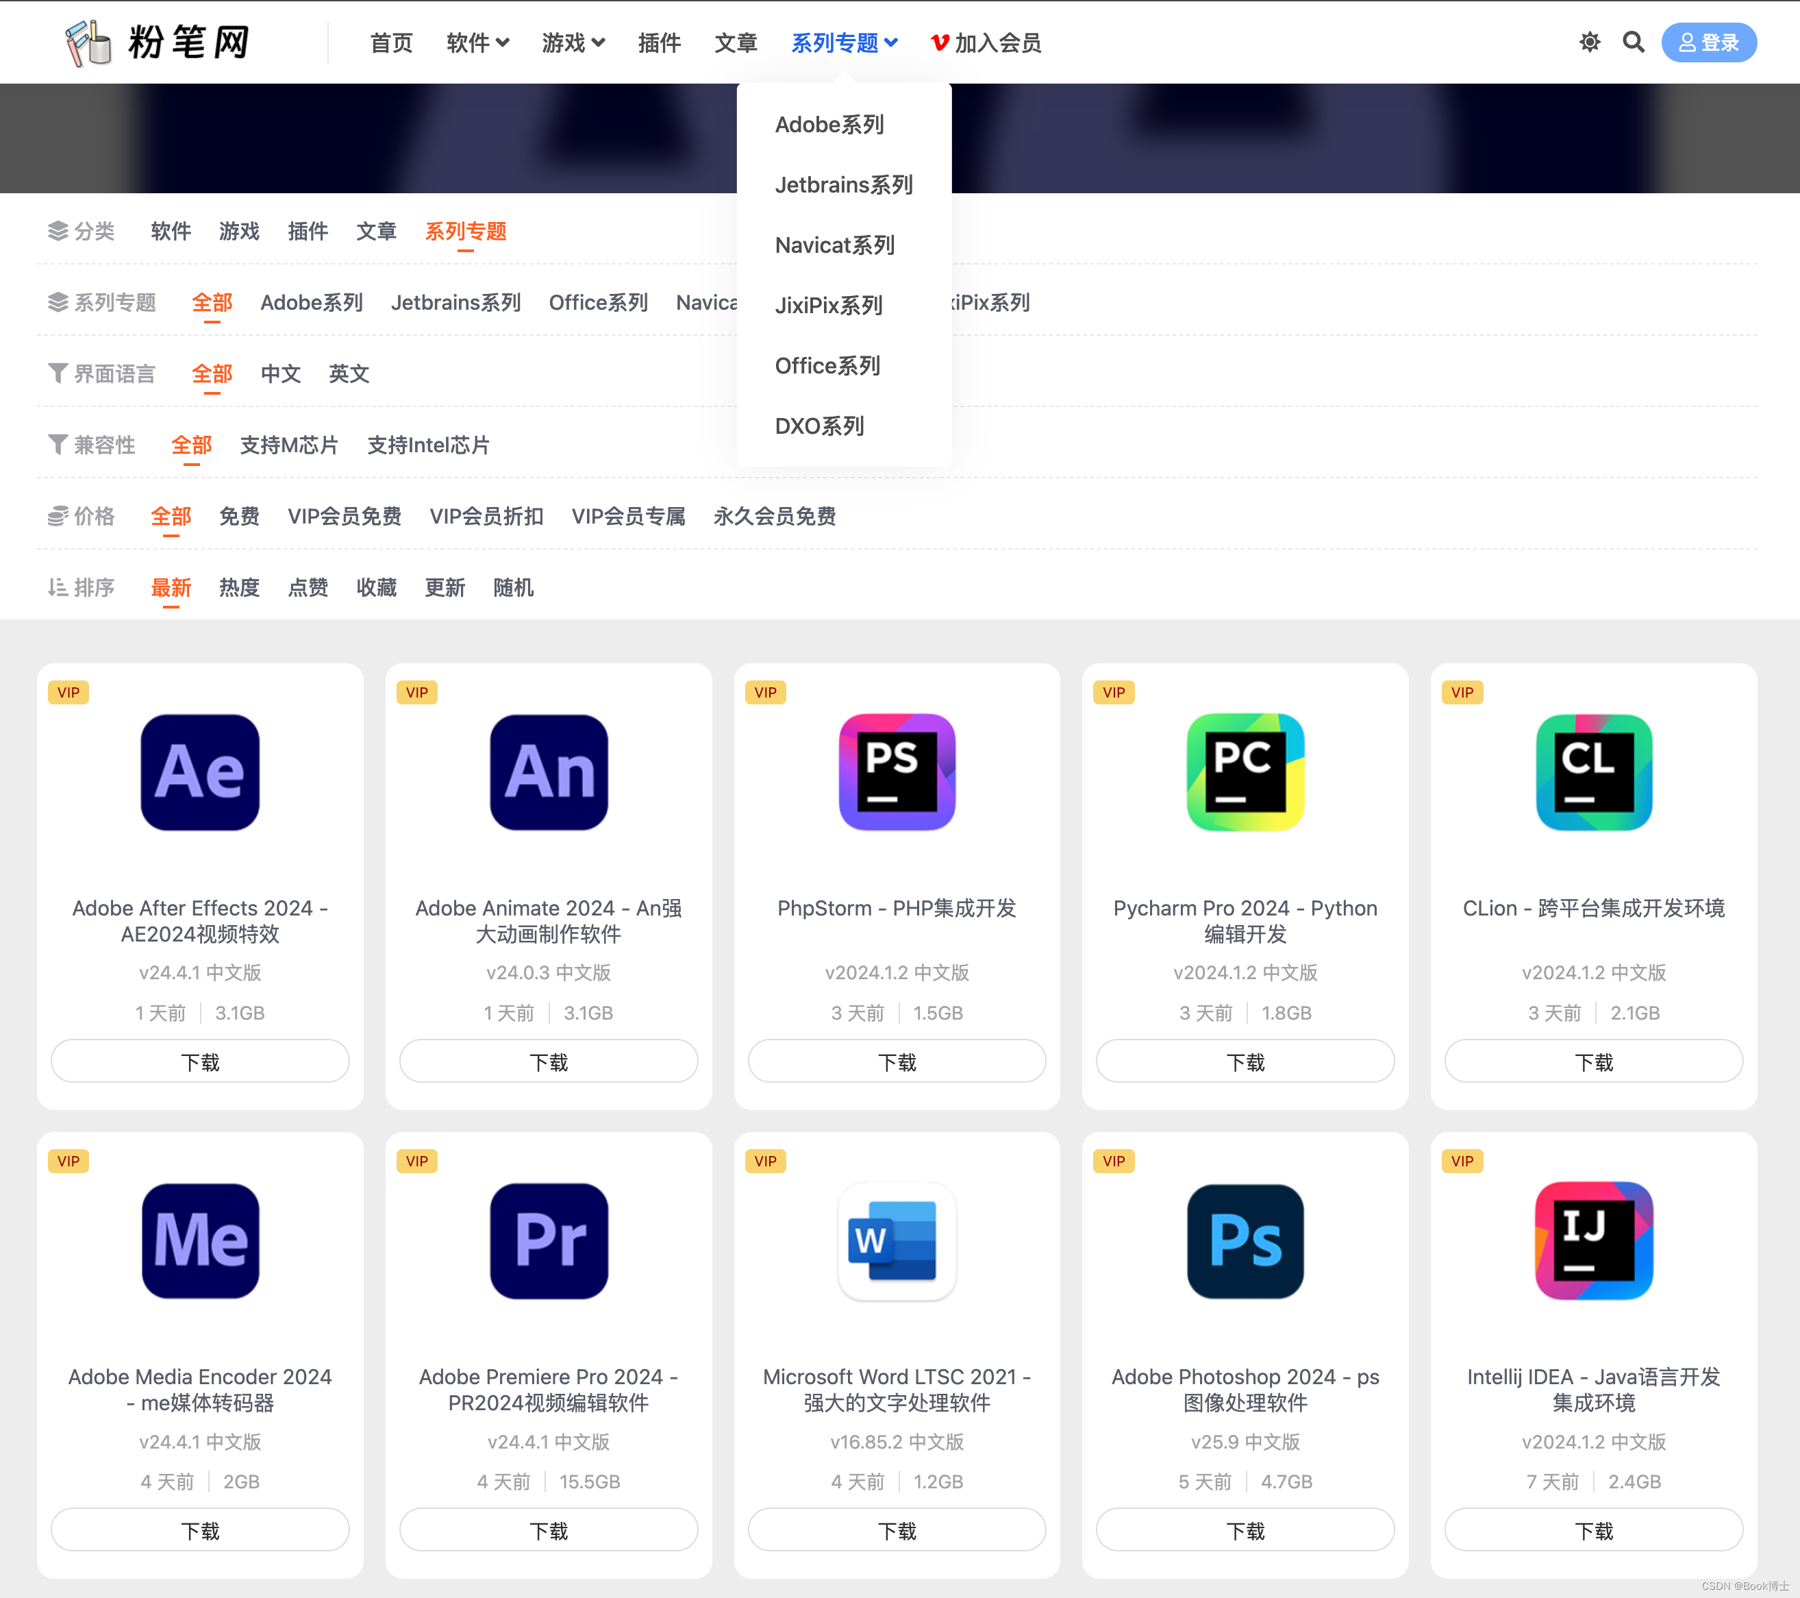The height and width of the screenshot is (1598, 1800).
Task: Sort results by 热度
Action: (x=240, y=587)
